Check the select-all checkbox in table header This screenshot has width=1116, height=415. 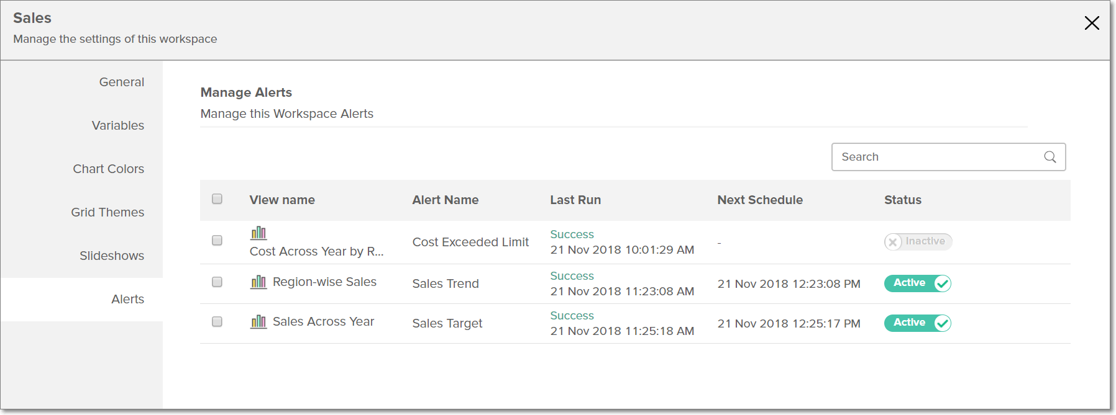(x=217, y=199)
